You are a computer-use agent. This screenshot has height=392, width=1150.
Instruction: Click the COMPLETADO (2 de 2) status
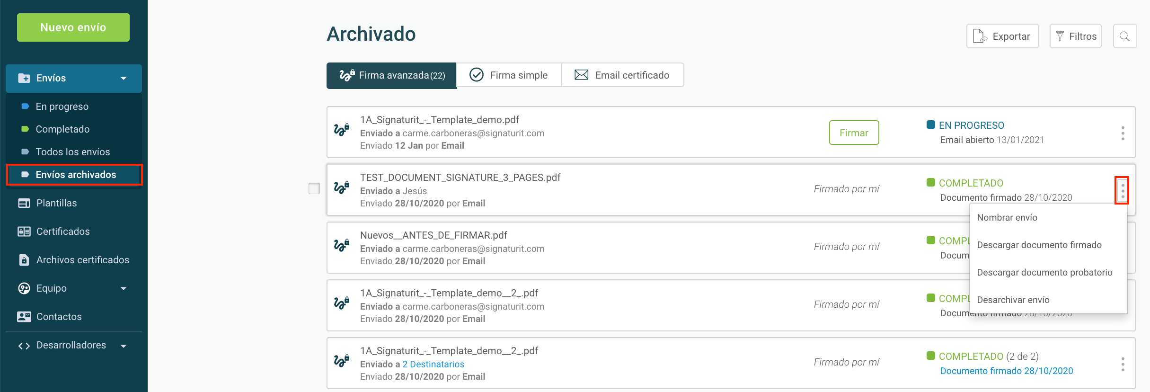click(989, 356)
